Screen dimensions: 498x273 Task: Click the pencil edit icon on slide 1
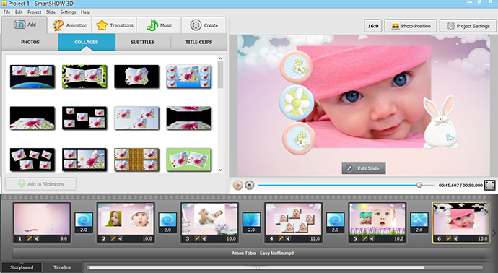(30, 238)
